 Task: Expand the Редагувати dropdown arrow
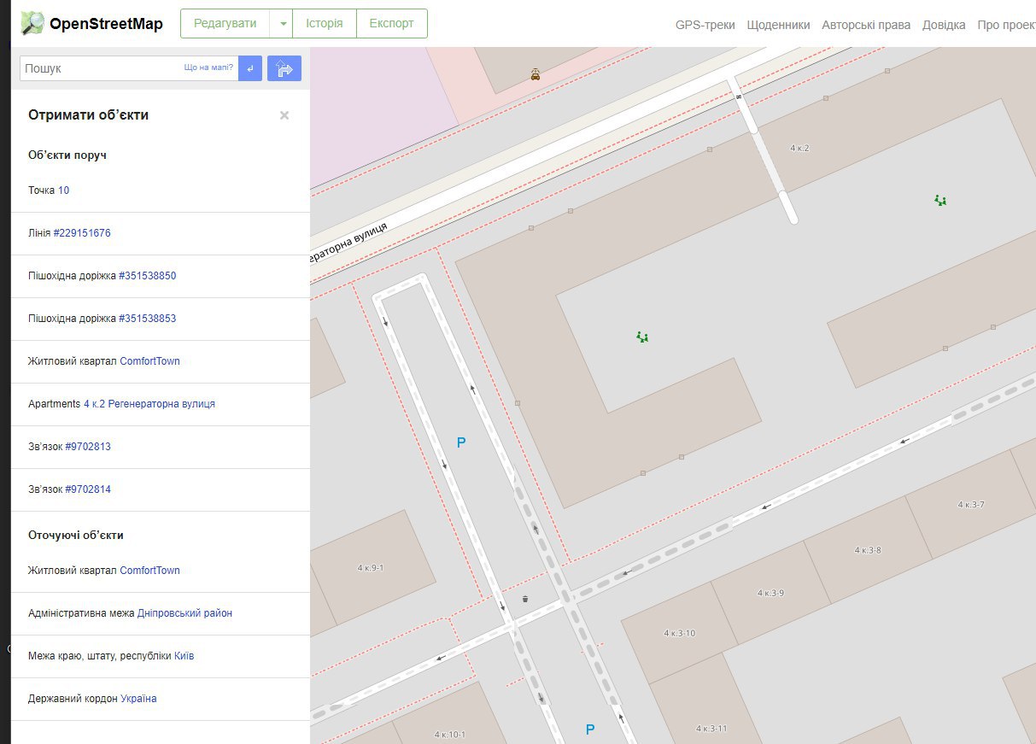[x=282, y=24]
